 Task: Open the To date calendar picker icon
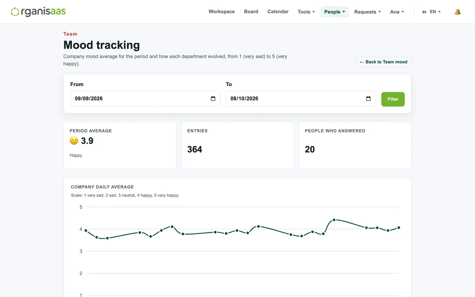(x=368, y=99)
